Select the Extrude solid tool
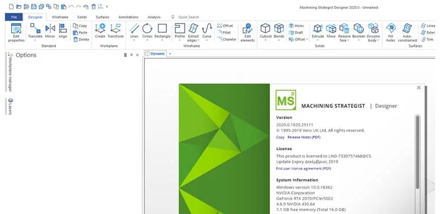This screenshot has width=441, height=214. coord(318,28)
